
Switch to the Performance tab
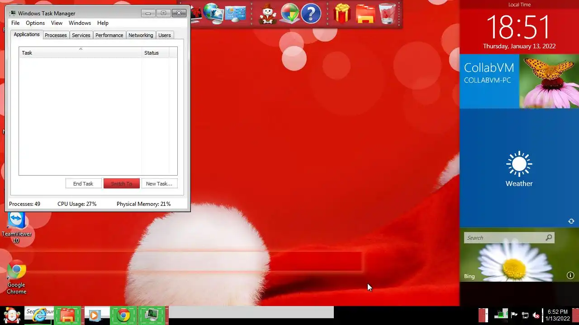tap(109, 35)
